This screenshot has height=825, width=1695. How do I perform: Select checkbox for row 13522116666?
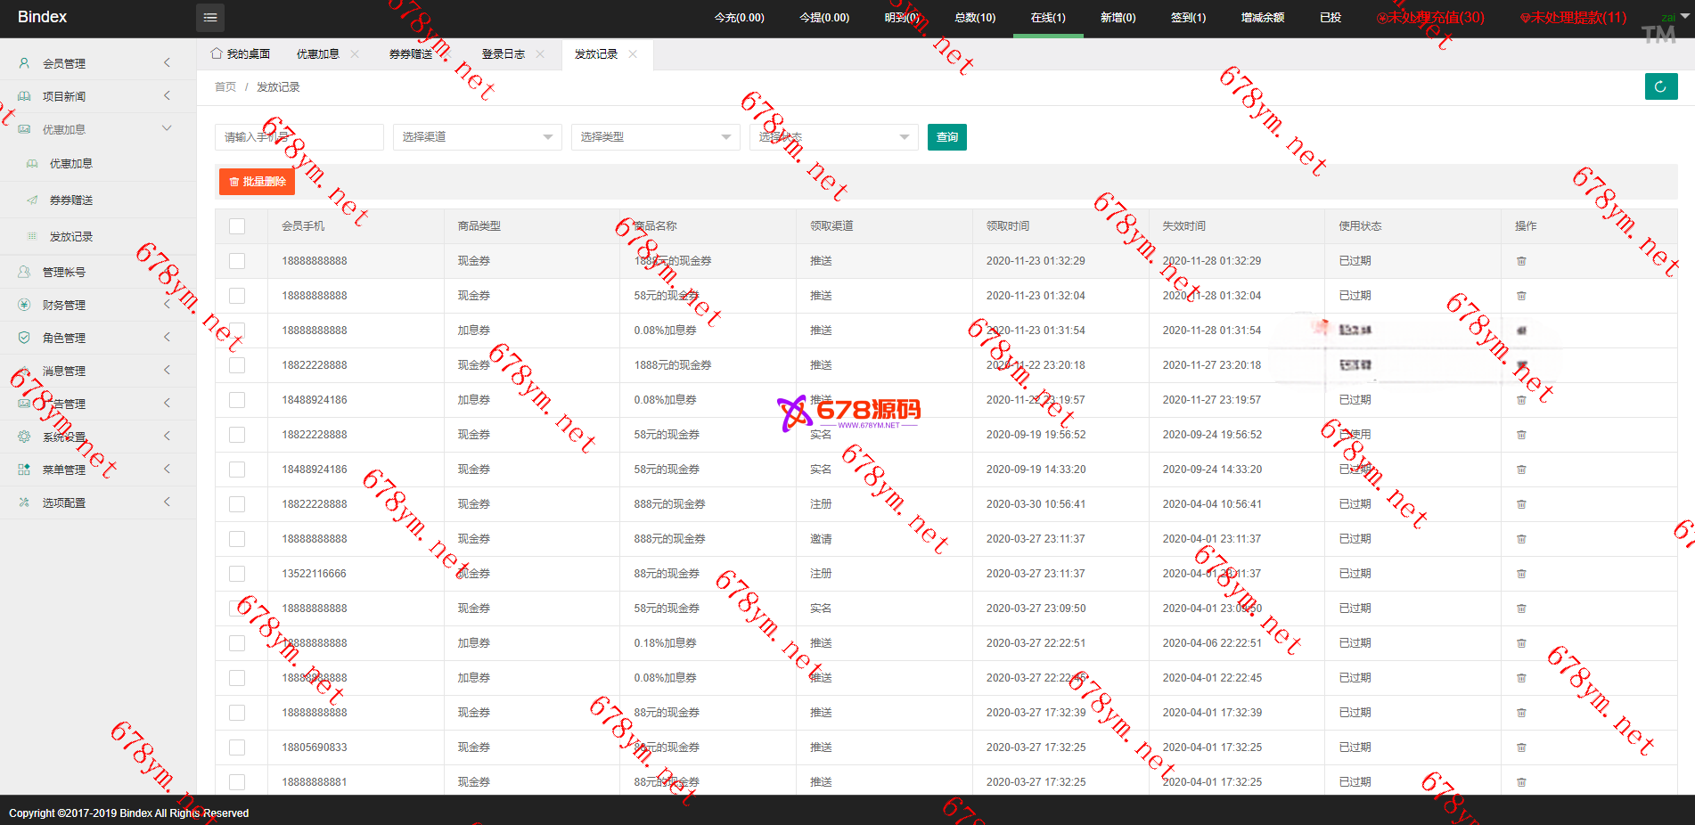pos(237,574)
